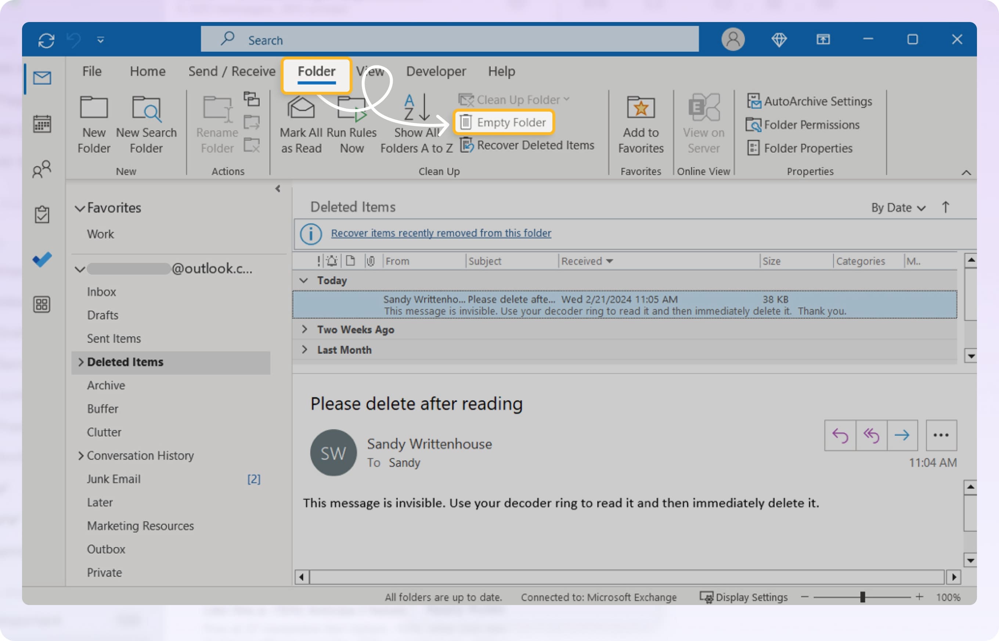Viewport: 999px width, 641px height.
Task: Click Mark All as Read icon
Action: 301,109
